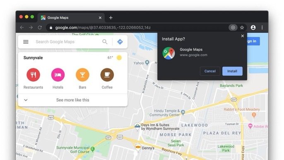Click the Sign in button
The width and height of the screenshot is (284, 160).
pos(253,41)
